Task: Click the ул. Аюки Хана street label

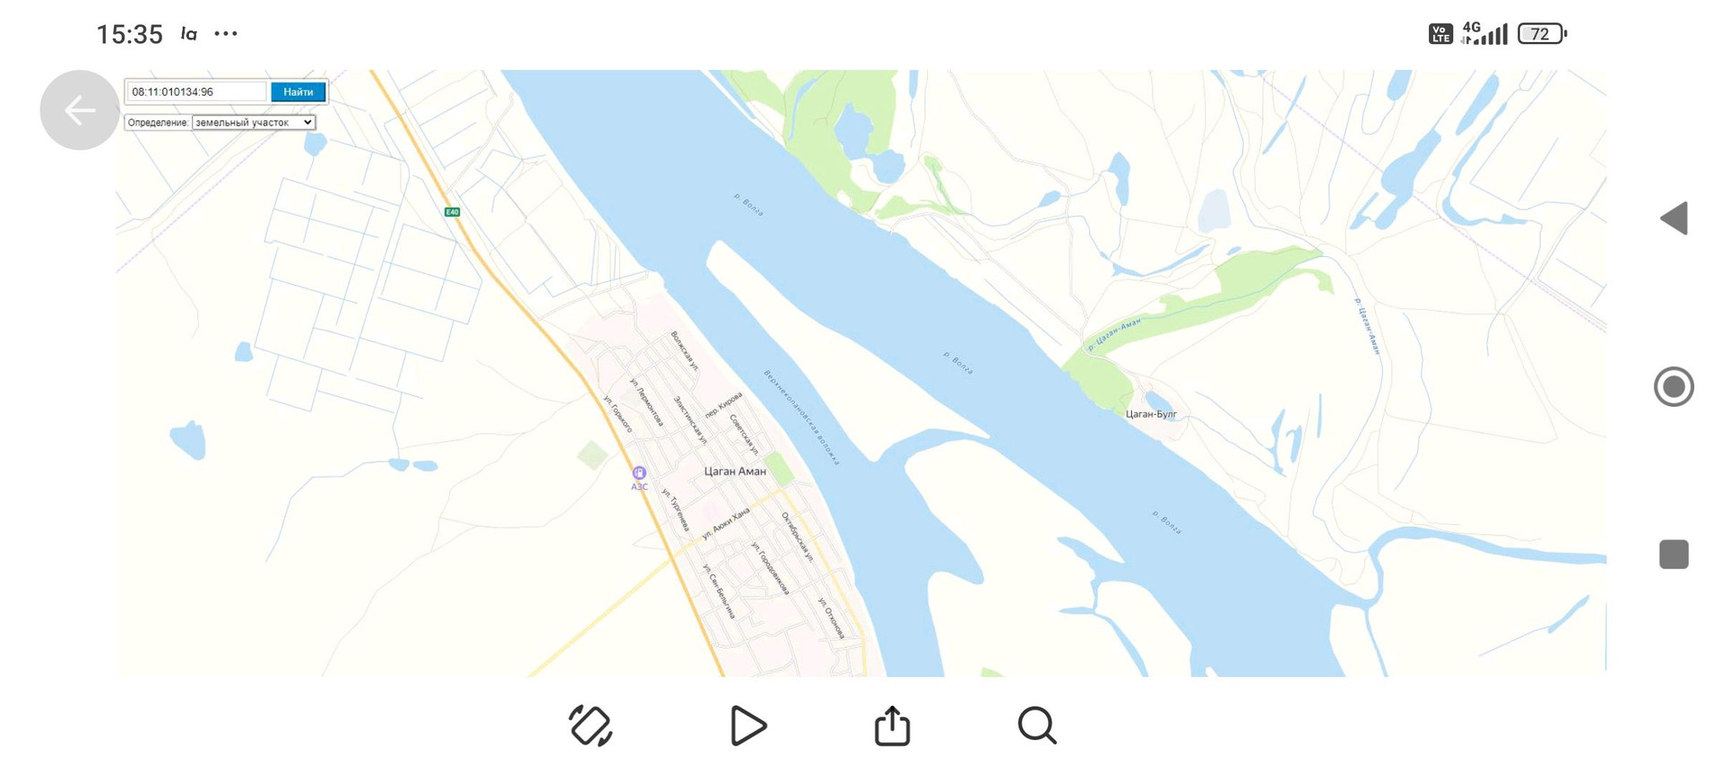Action: 725,523
